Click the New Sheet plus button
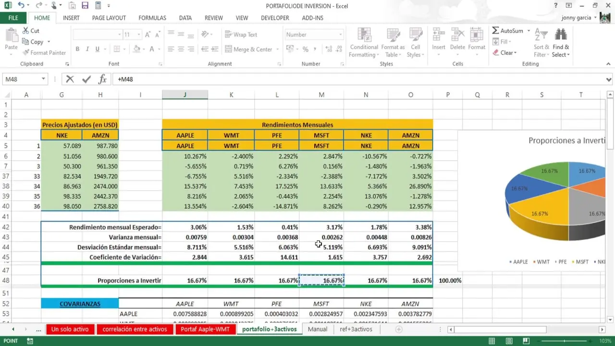The width and height of the screenshot is (615, 346). pos(398,329)
